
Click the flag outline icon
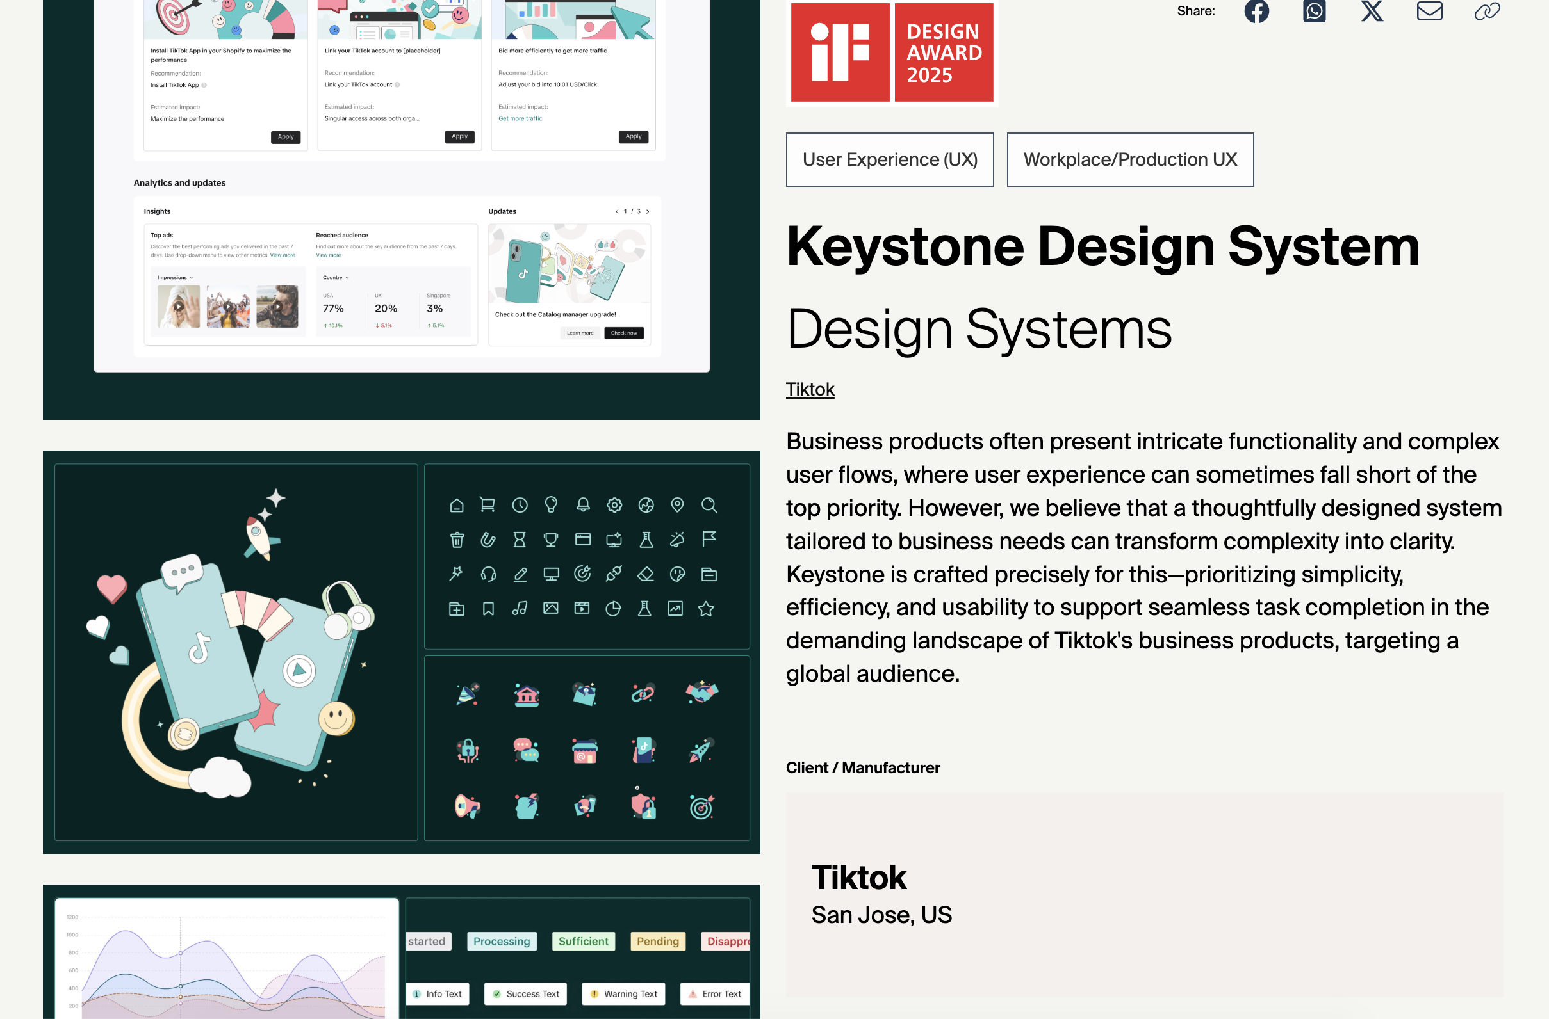[709, 538]
